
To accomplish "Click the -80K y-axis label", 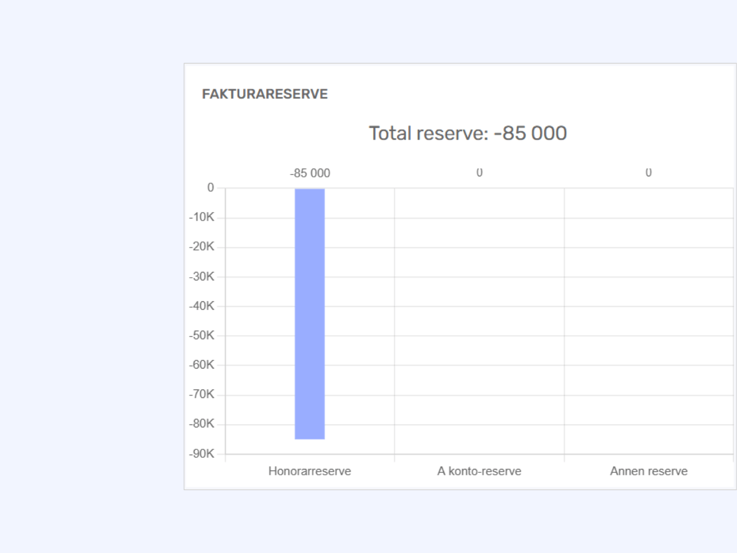I will pyautogui.click(x=202, y=423).
